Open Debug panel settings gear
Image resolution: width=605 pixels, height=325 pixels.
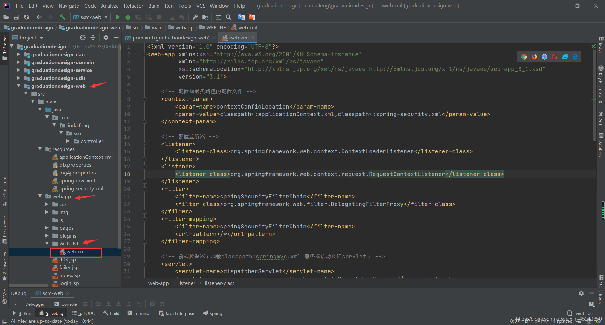click(581, 293)
